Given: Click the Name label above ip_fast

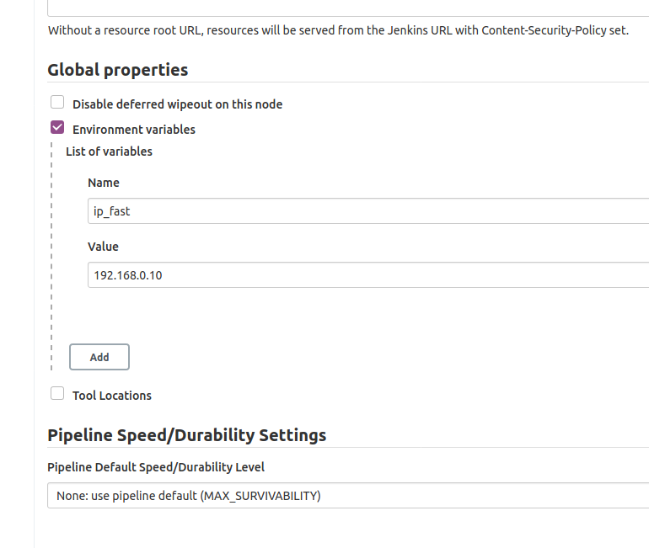Looking at the screenshot, I should coord(104,183).
